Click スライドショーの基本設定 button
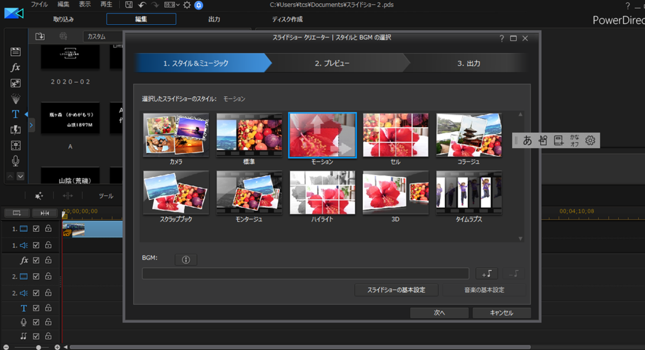 (x=396, y=290)
